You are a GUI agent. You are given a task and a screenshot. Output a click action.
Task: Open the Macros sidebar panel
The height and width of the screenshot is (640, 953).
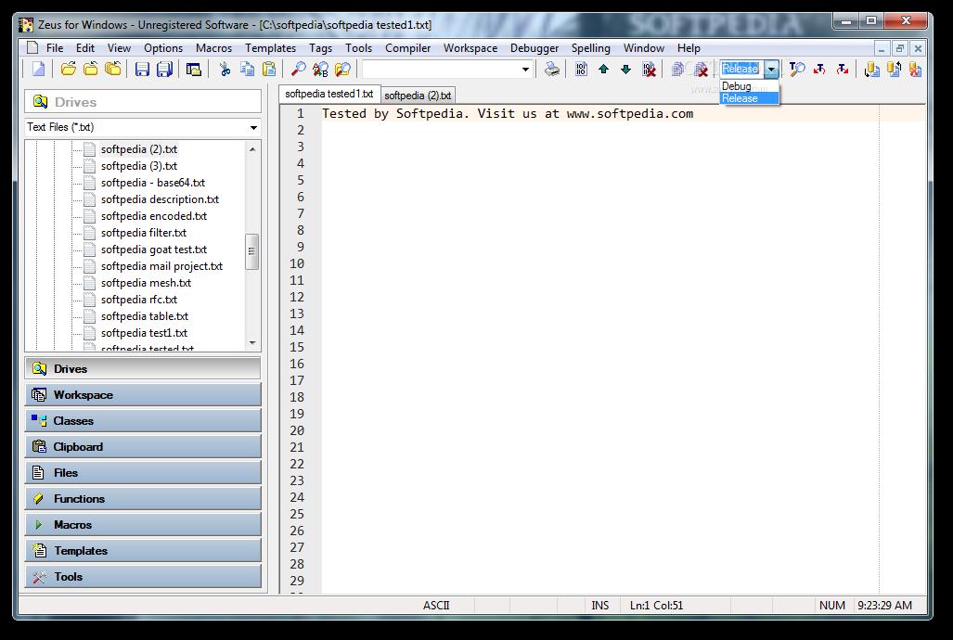click(x=142, y=524)
